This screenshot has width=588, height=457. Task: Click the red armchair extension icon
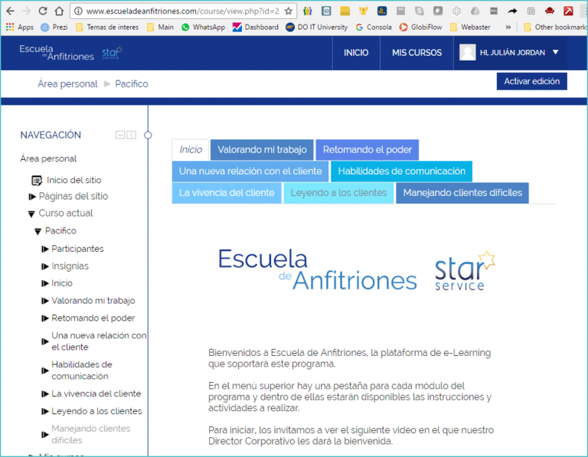550,11
